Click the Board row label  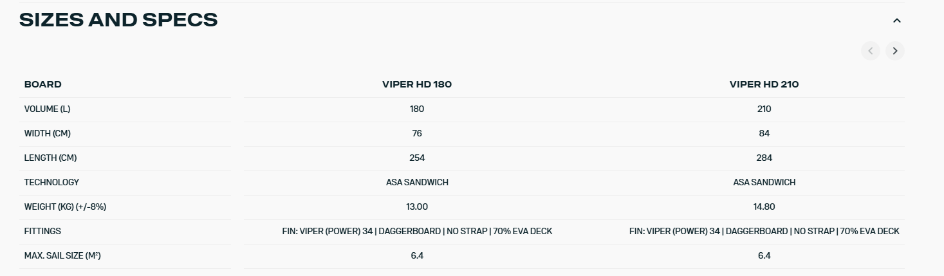(43, 84)
